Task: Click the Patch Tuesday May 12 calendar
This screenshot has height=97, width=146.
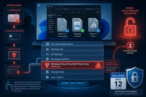Action: tap(118, 81)
